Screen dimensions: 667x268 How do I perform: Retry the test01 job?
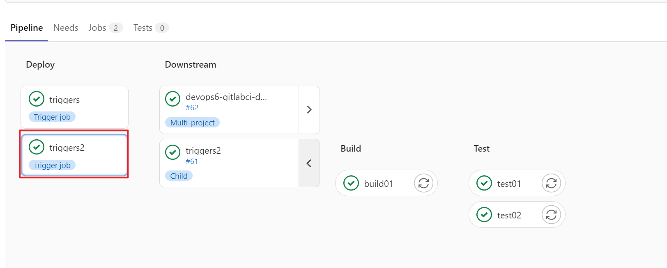551,183
